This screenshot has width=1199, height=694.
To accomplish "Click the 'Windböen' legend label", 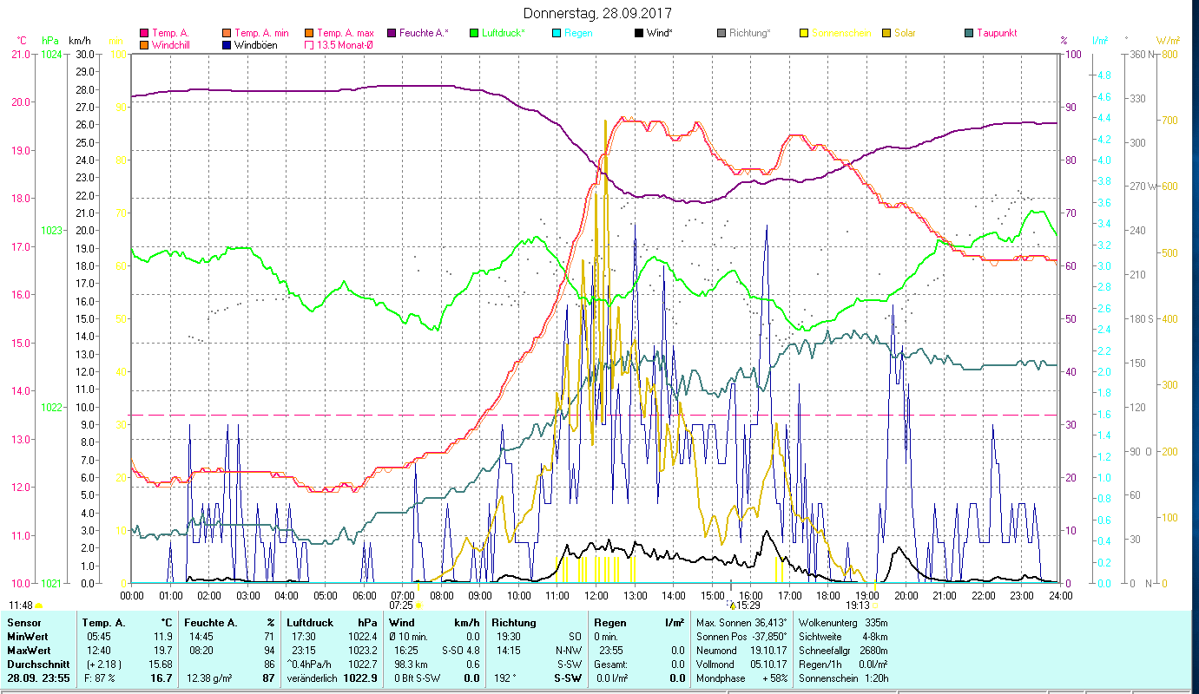I will click(x=255, y=44).
